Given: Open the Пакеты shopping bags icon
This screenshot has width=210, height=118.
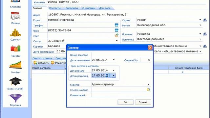Looking at the screenshot, I should click(15, 49).
